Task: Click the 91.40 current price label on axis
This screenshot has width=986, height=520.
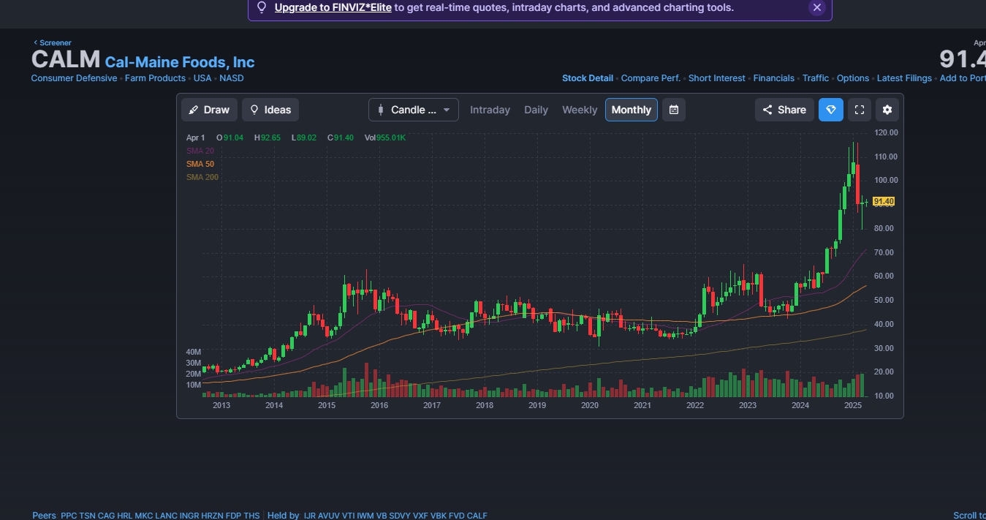Action: 884,201
